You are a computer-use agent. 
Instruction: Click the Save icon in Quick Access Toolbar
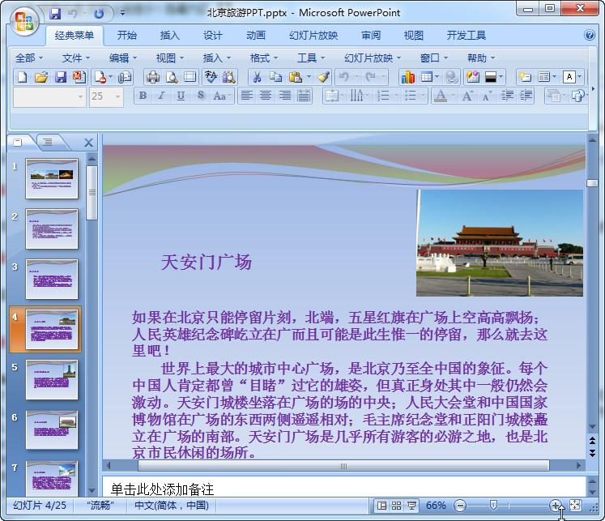[56, 14]
